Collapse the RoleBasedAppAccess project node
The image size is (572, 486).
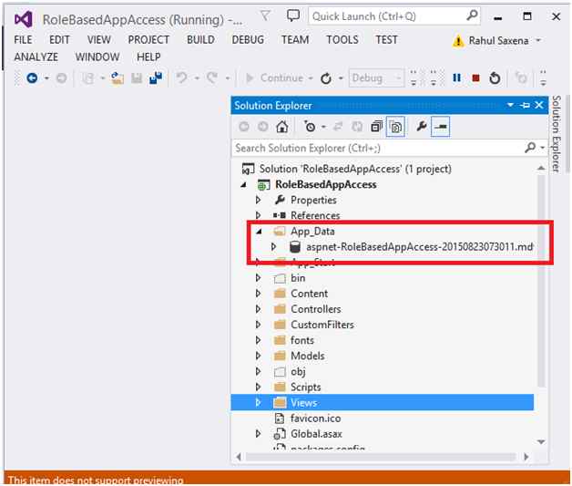point(244,185)
